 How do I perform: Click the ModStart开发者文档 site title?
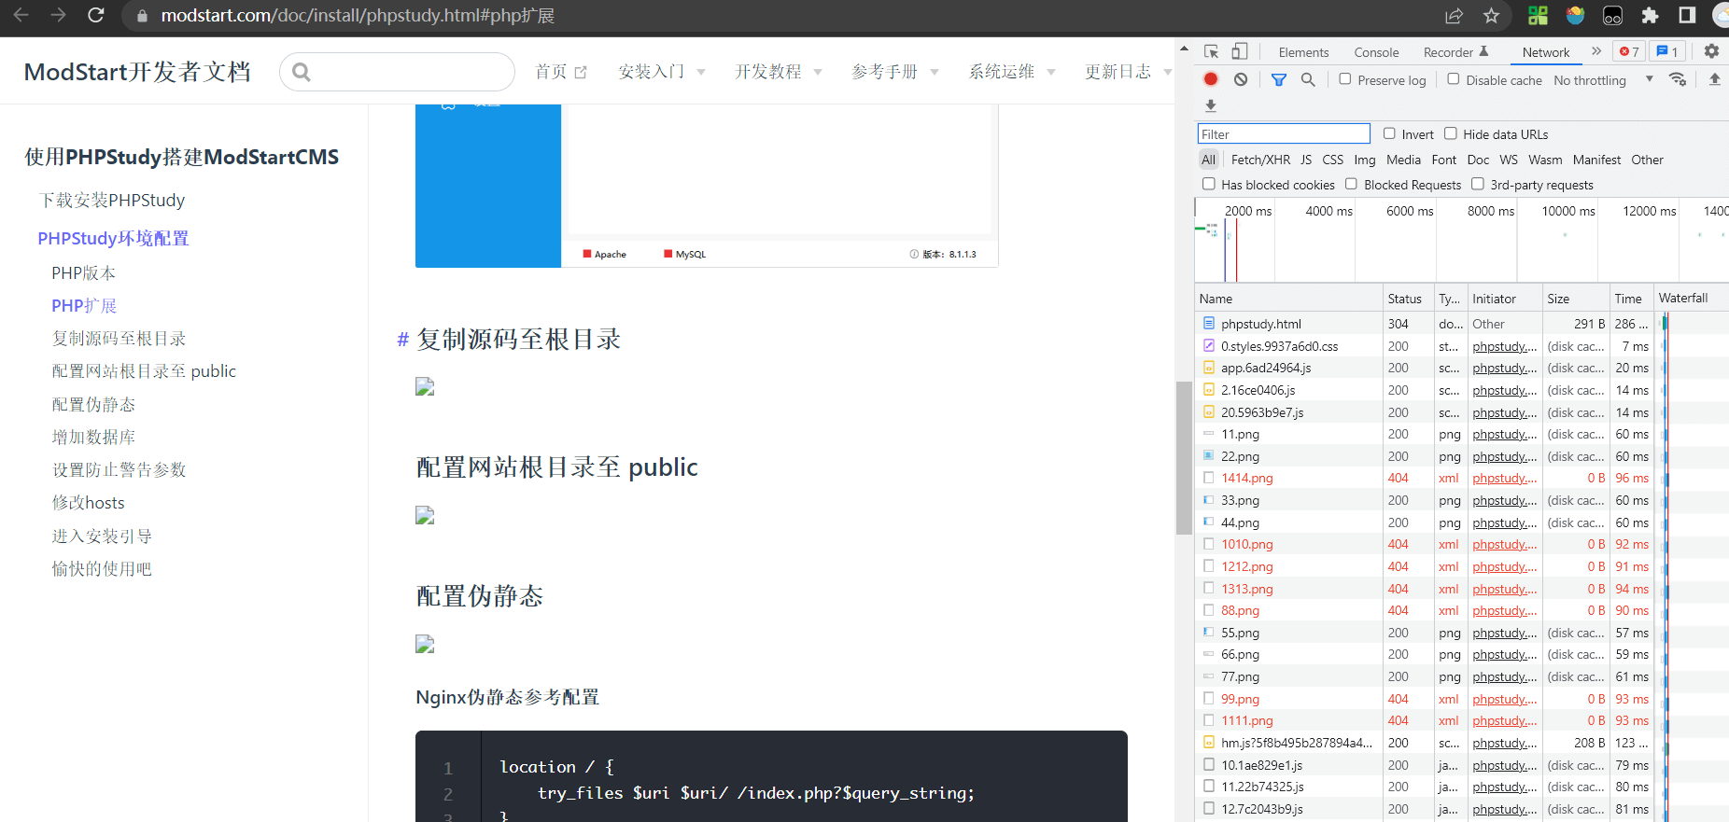[x=137, y=72]
